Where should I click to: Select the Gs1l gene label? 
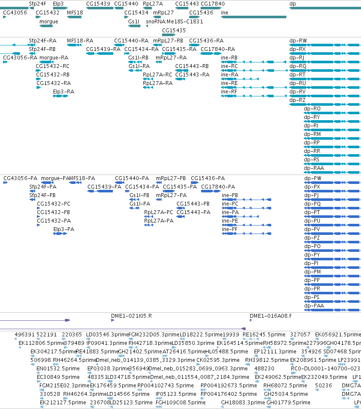pyautogui.click(x=134, y=21)
